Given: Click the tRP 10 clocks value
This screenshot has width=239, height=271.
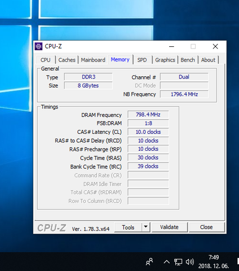Looking at the screenshot, I should pyautogui.click(x=148, y=149).
